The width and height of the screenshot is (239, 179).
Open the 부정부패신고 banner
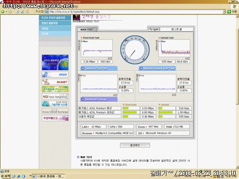coord(55,118)
